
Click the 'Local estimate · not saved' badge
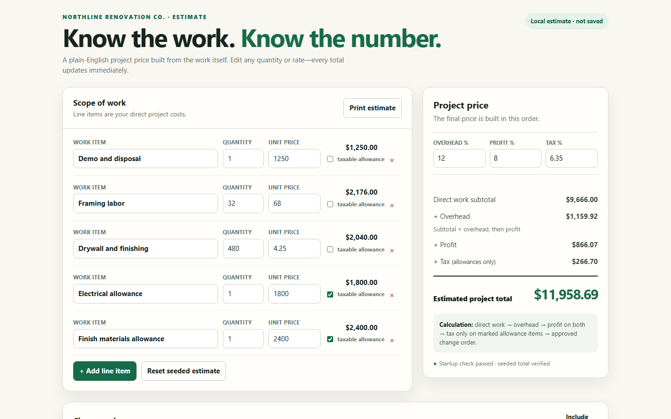pyautogui.click(x=567, y=21)
